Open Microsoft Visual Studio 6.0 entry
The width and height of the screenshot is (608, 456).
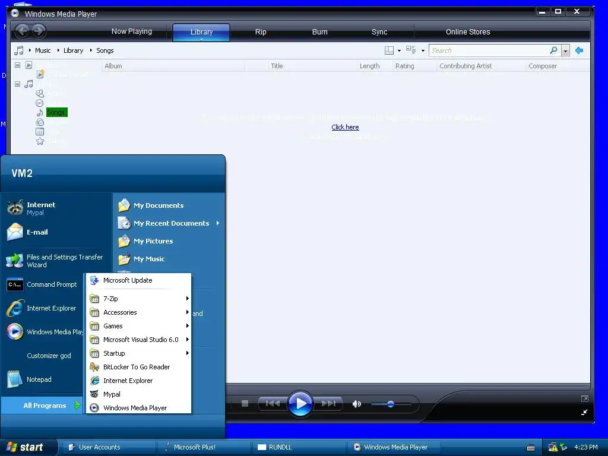pos(138,339)
